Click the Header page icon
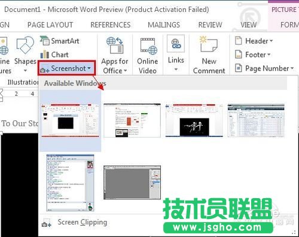This screenshot has width=299, height=237. (x=239, y=41)
